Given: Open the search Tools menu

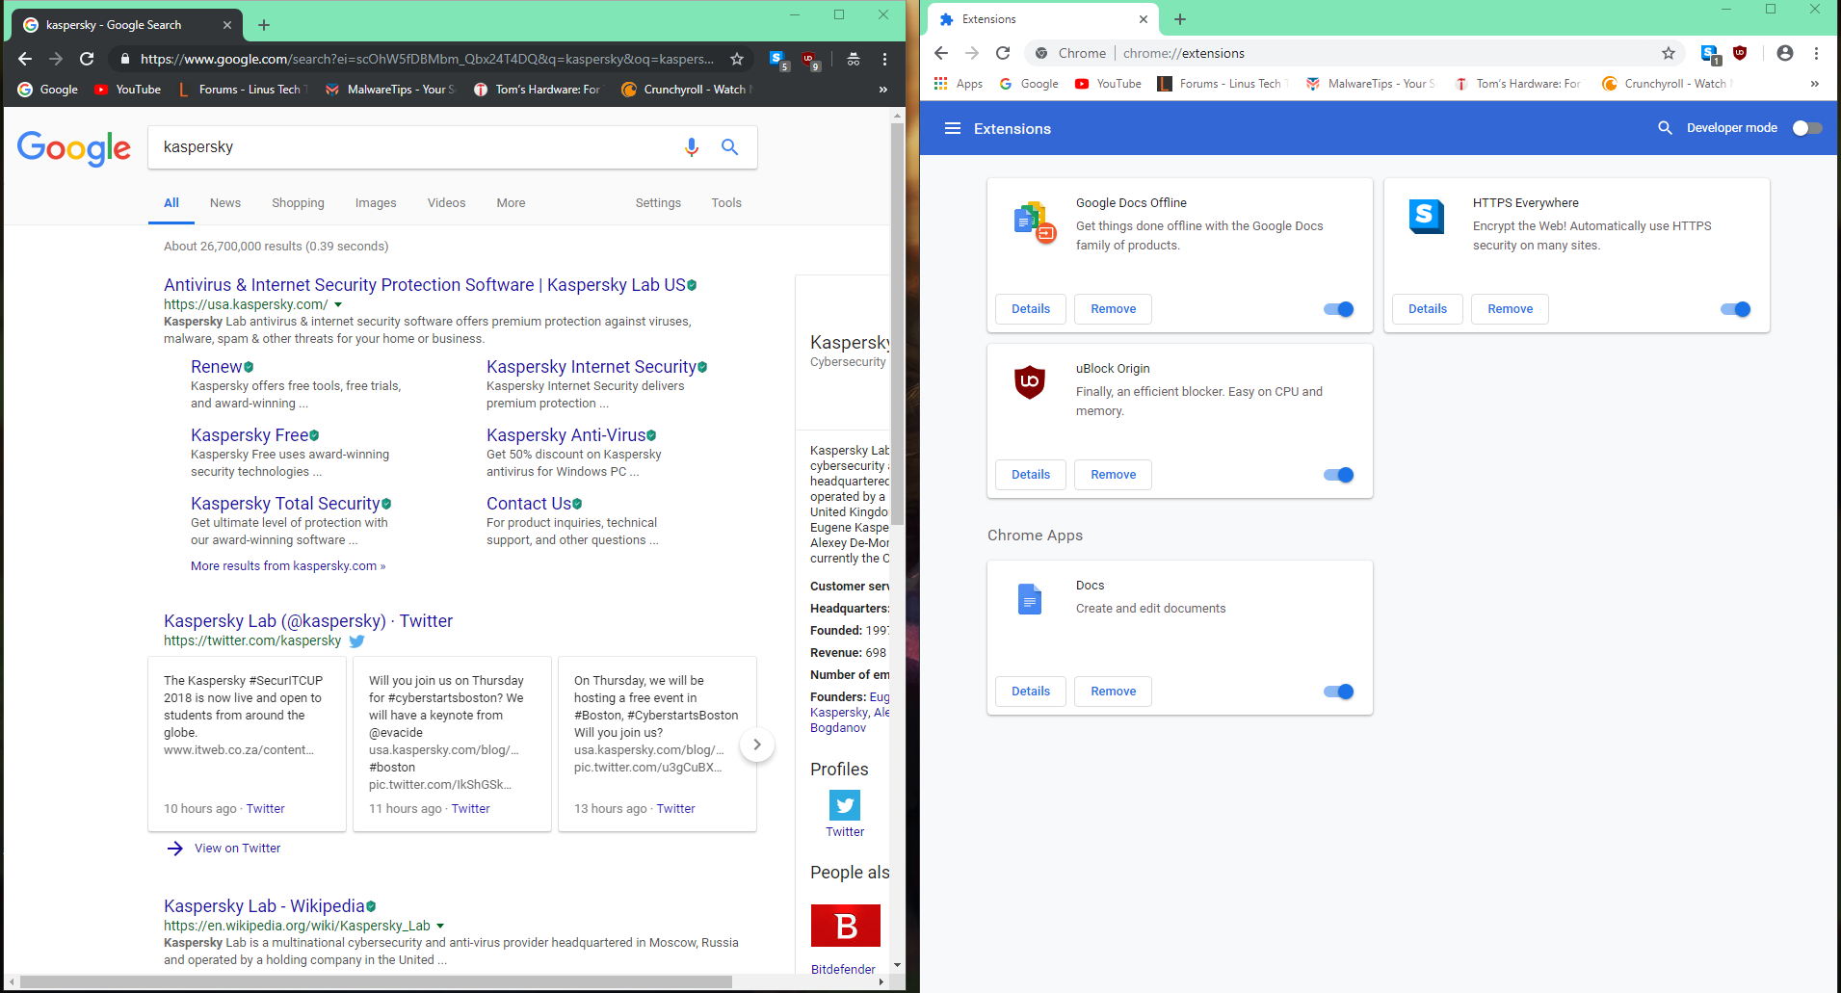Looking at the screenshot, I should pyautogui.click(x=726, y=203).
